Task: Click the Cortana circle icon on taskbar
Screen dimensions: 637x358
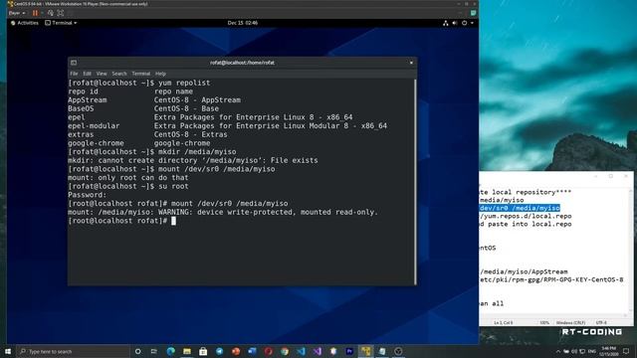Action: [x=137, y=351]
